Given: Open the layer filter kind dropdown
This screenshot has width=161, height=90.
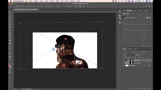Looking at the screenshot, I should click(x=127, y=52).
